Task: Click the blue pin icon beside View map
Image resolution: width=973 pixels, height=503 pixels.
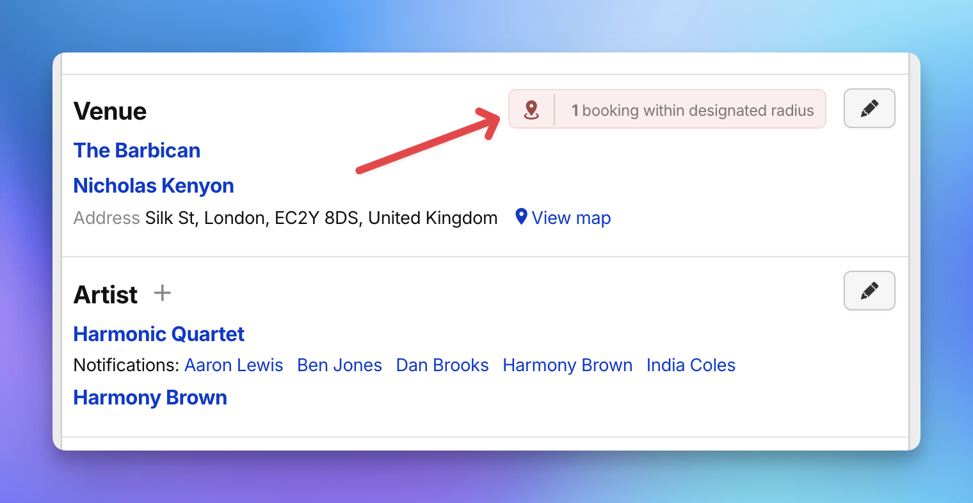Action: 521,217
